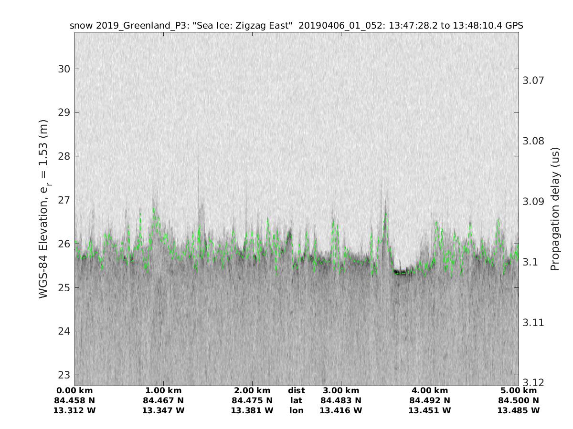573x429 pixels.
Task: Click the 'lon' legend label
Action: [297, 410]
